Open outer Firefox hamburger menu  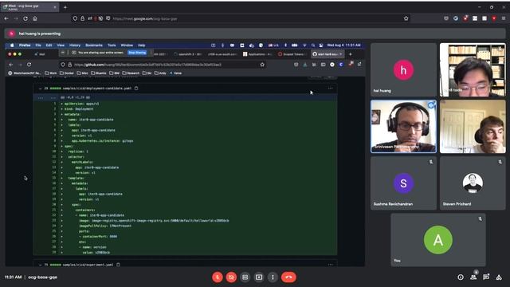[504, 18]
